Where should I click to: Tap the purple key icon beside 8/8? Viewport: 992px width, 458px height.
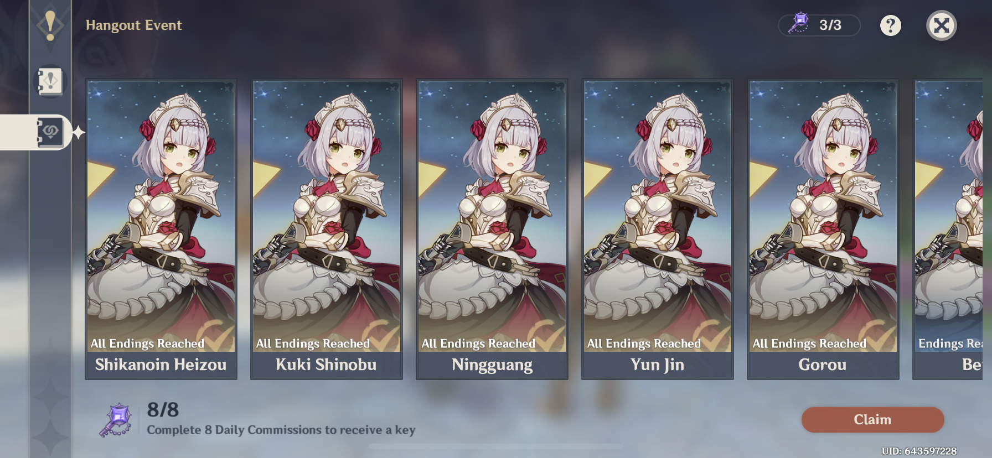tap(116, 420)
